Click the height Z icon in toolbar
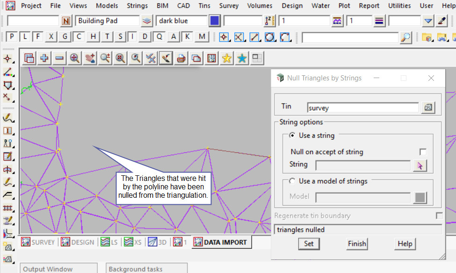This screenshot has height=273, width=456. (x=269, y=21)
